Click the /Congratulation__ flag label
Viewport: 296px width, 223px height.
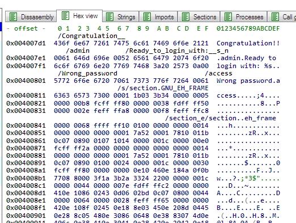point(91,36)
